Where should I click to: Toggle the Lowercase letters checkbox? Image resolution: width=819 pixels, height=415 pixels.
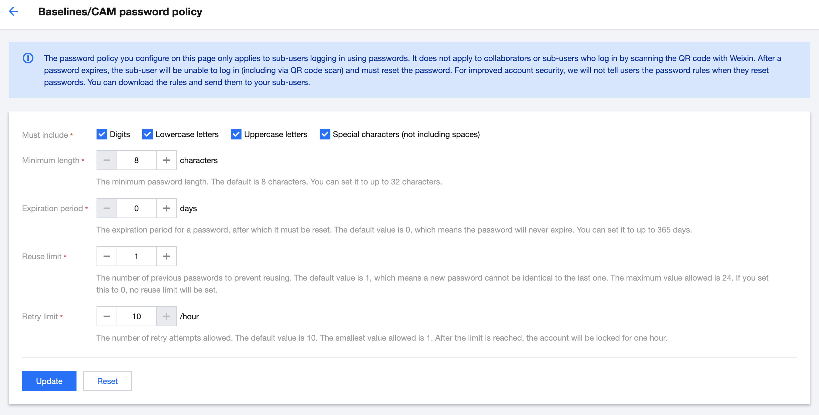pyautogui.click(x=147, y=134)
